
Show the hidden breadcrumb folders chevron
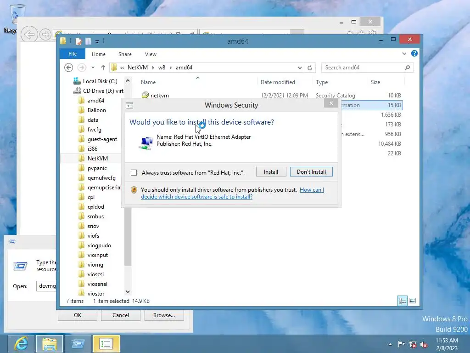pyautogui.click(x=122, y=68)
